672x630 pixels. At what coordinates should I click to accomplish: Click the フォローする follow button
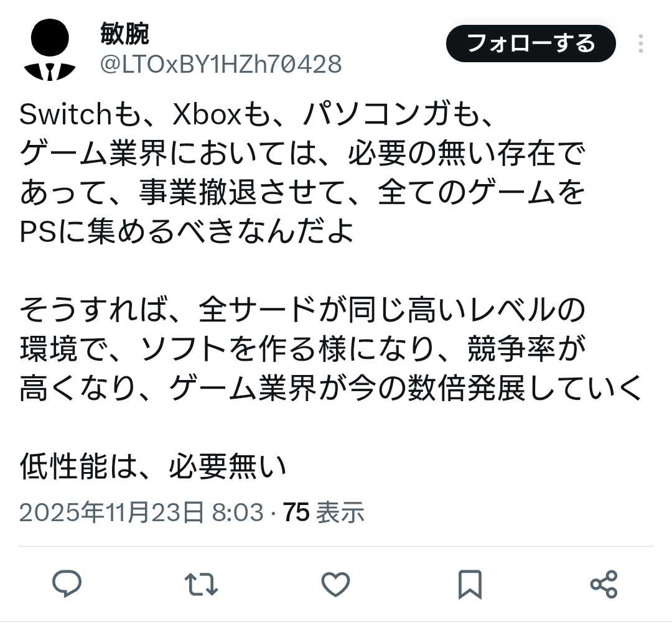coord(531,44)
